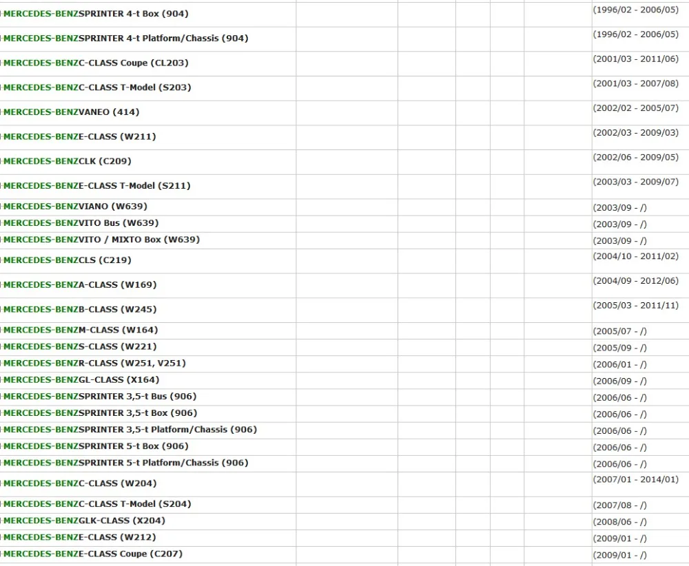Click date range (2001/03 - 2007/08)
The image size is (689, 566).
click(x=636, y=84)
